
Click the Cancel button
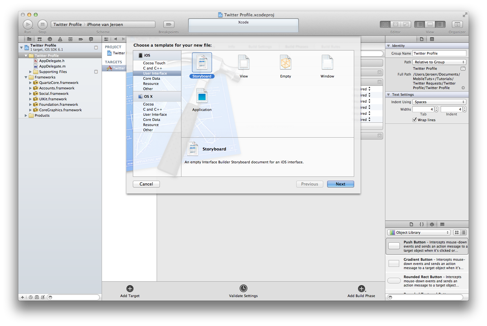[x=146, y=184]
